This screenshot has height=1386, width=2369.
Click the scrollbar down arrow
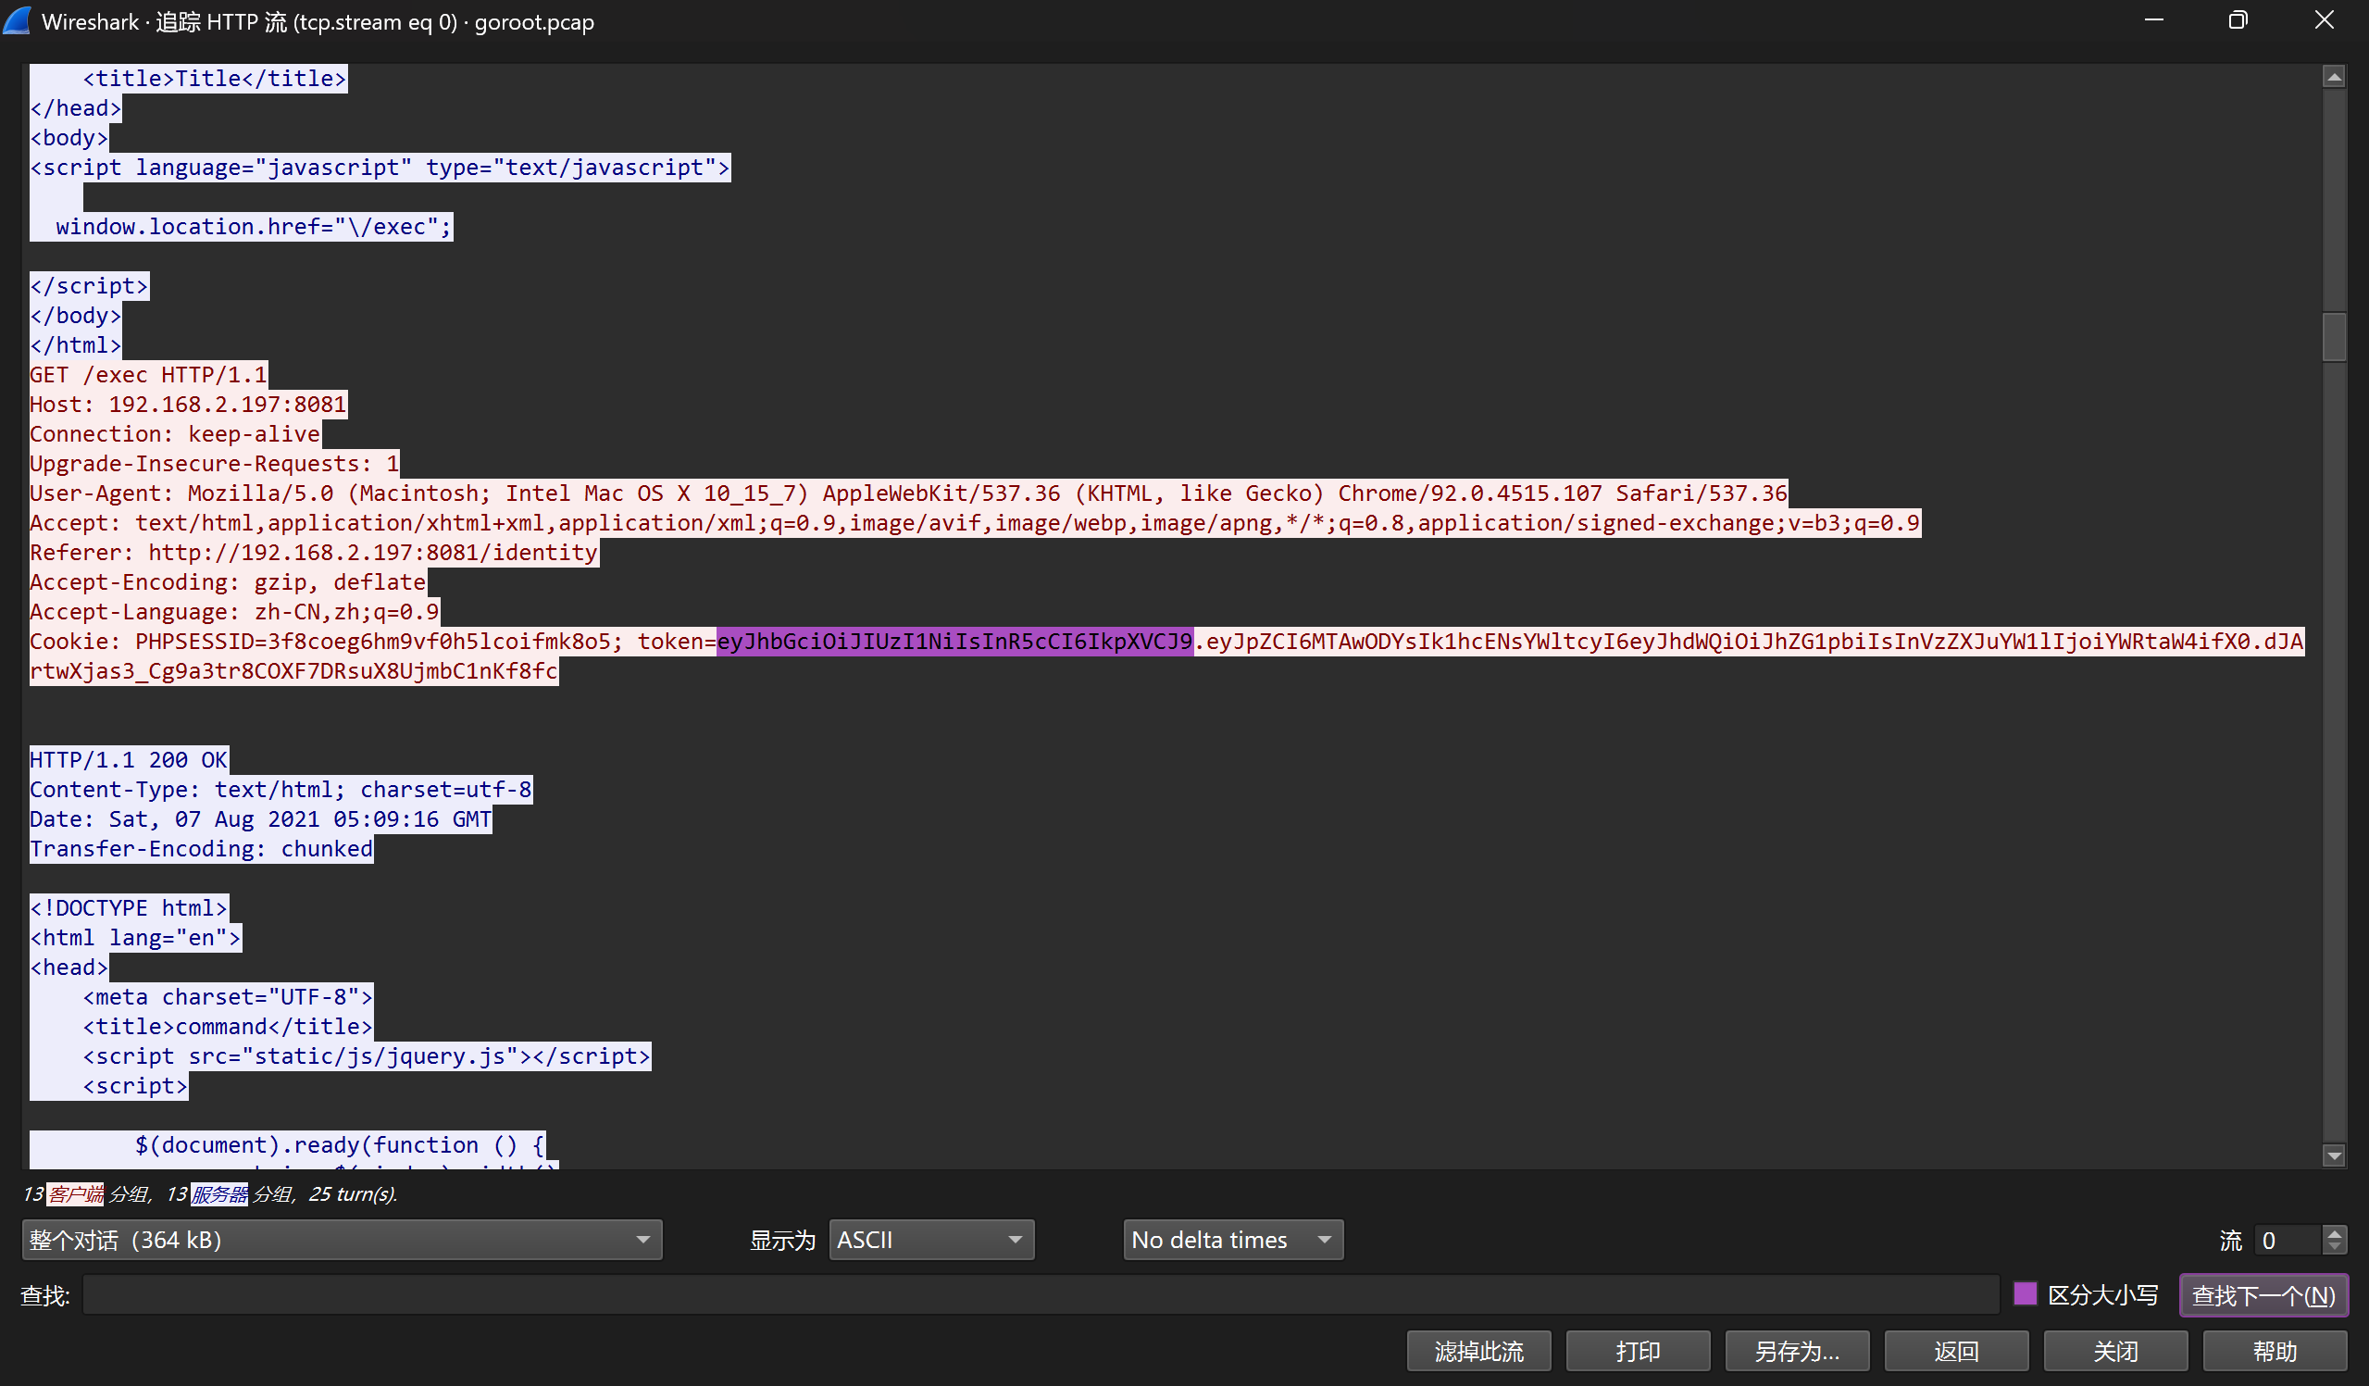click(2333, 1155)
